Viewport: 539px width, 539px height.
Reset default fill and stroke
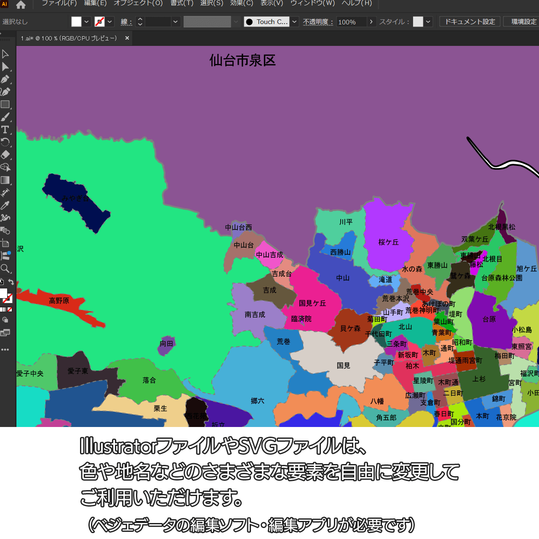pos(2,282)
